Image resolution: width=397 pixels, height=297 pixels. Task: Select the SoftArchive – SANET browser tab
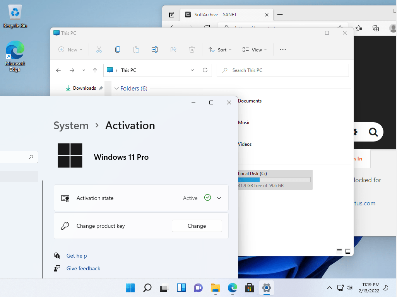click(x=226, y=15)
